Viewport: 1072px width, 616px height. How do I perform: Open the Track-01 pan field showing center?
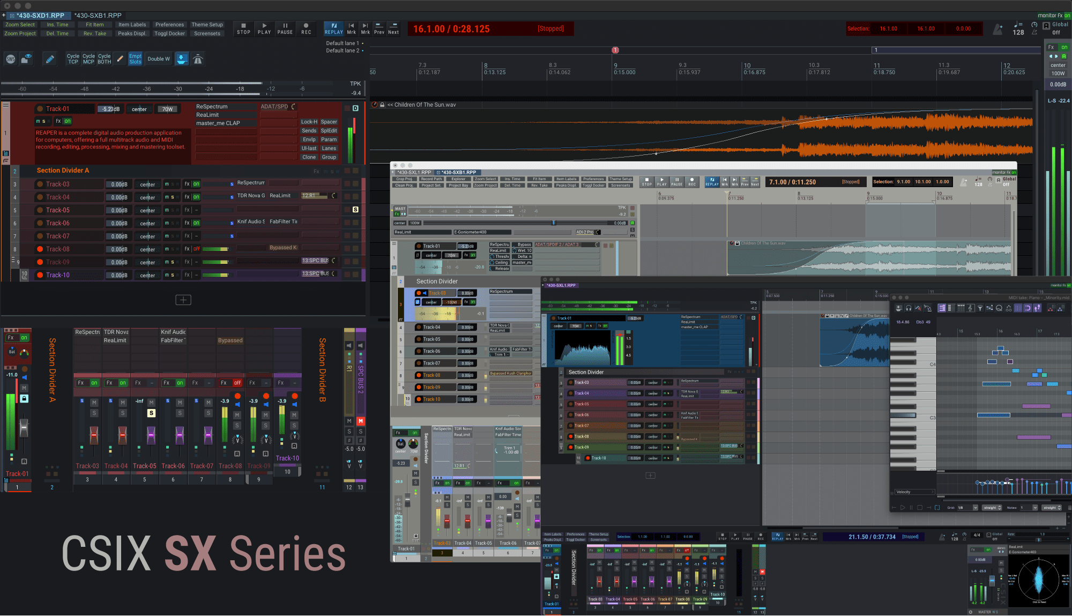[x=139, y=109]
